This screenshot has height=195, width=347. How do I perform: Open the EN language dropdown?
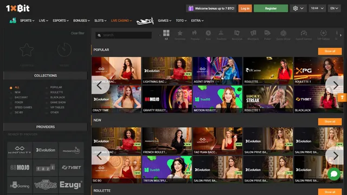[334, 9]
